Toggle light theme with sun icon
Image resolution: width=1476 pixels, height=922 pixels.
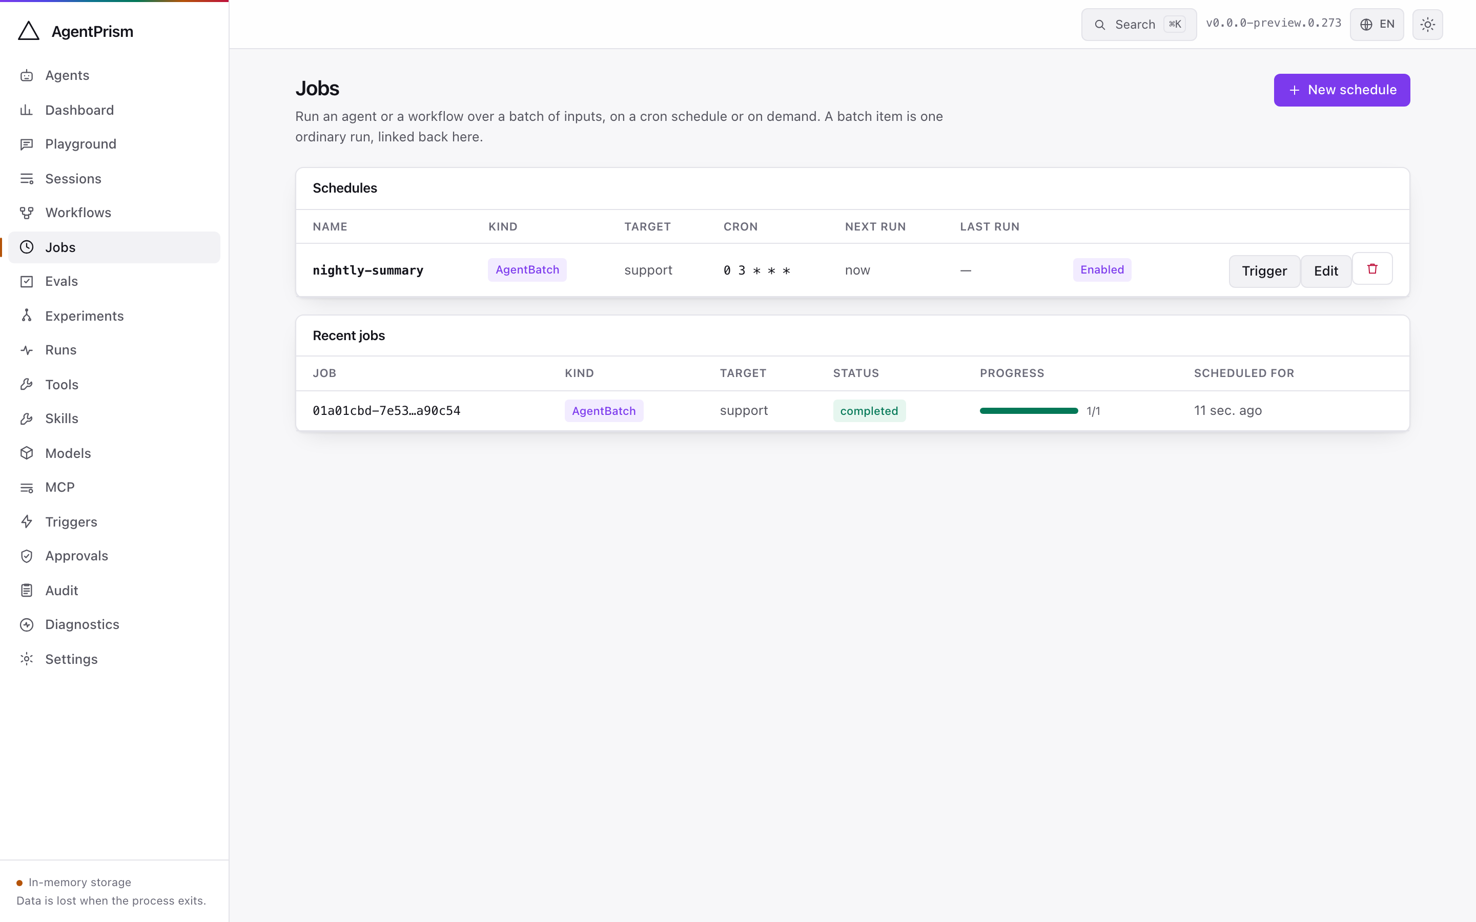pyautogui.click(x=1428, y=25)
